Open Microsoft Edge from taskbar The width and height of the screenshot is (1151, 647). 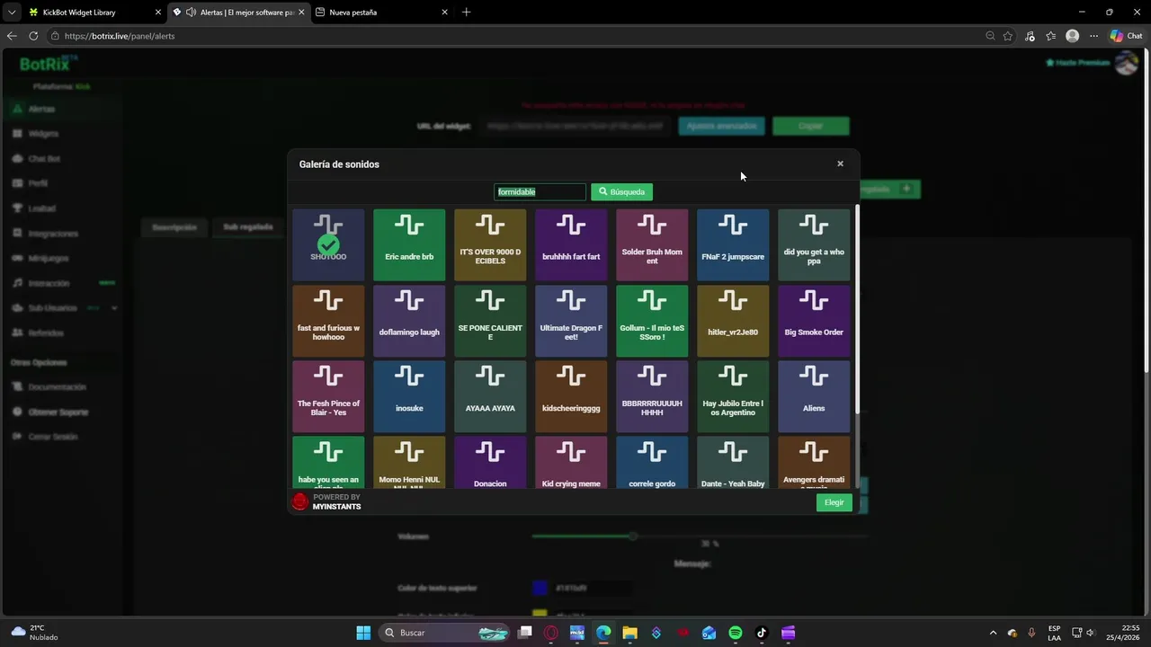[x=603, y=633]
